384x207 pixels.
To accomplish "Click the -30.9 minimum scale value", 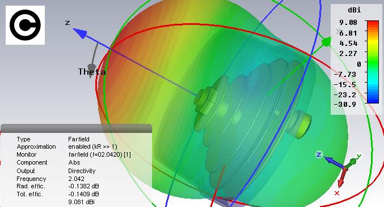I will click(345, 105).
